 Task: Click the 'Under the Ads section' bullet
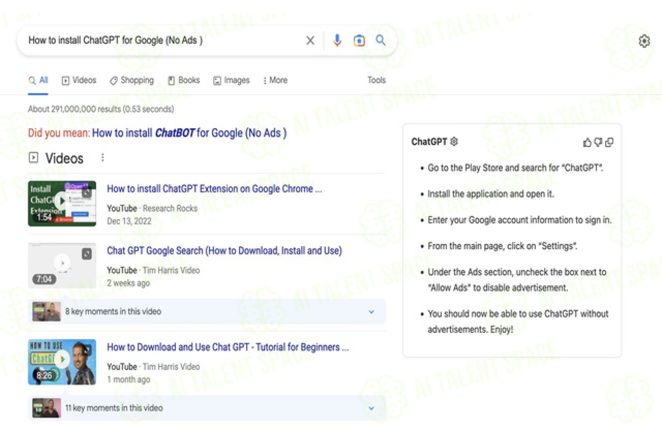517,280
